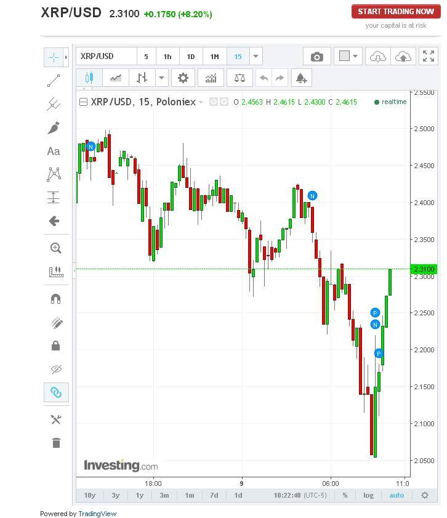The width and height of the screenshot is (447, 518).
Task: Save chart layout to cloud
Action: click(x=403, y=57)
